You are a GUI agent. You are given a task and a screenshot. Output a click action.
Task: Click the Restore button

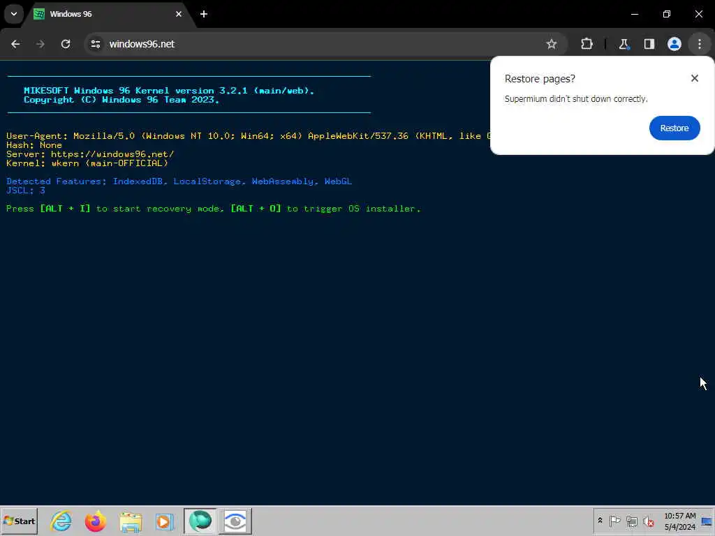tap(675, 128)
